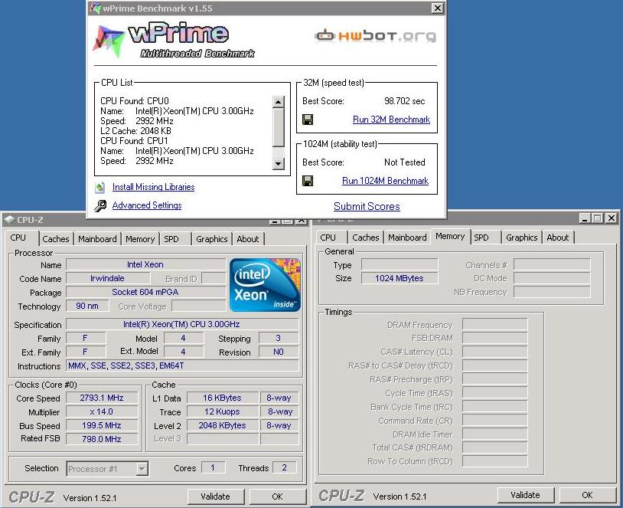Screen dimensions: 623x508
Task: Click the Install Missing Libraries icon
Action: point(100,187)
